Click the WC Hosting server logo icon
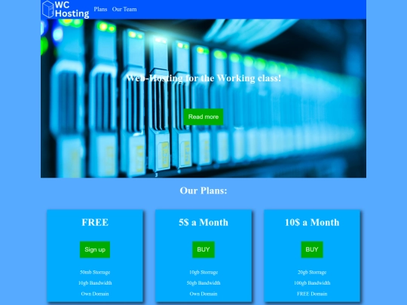Screen dimensions: 407x305 click(48, 9)
